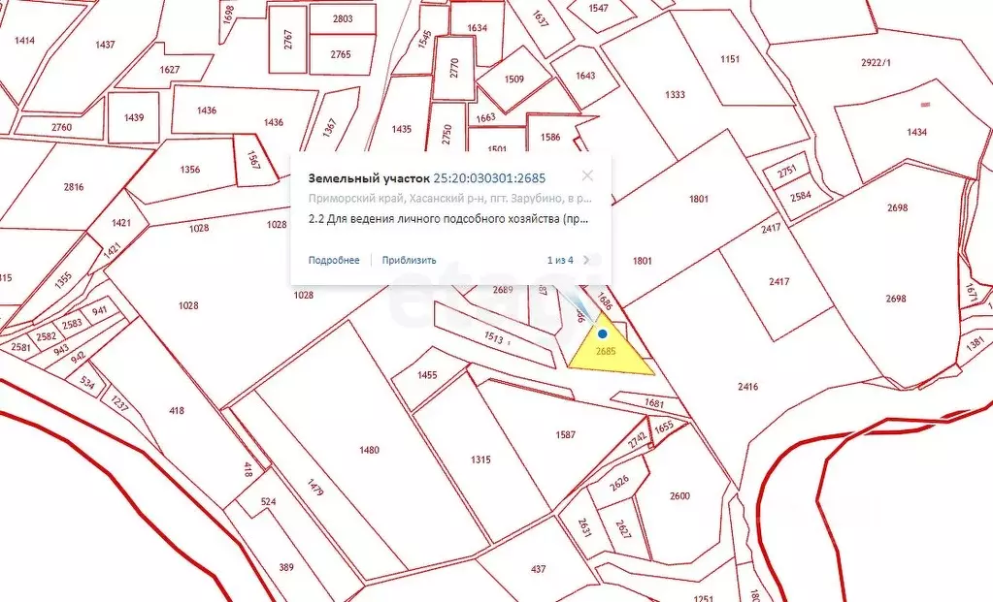Viewport: 993px width, 602px height.
Task: Open the Подробнее details link
Action: click(334, 260)
